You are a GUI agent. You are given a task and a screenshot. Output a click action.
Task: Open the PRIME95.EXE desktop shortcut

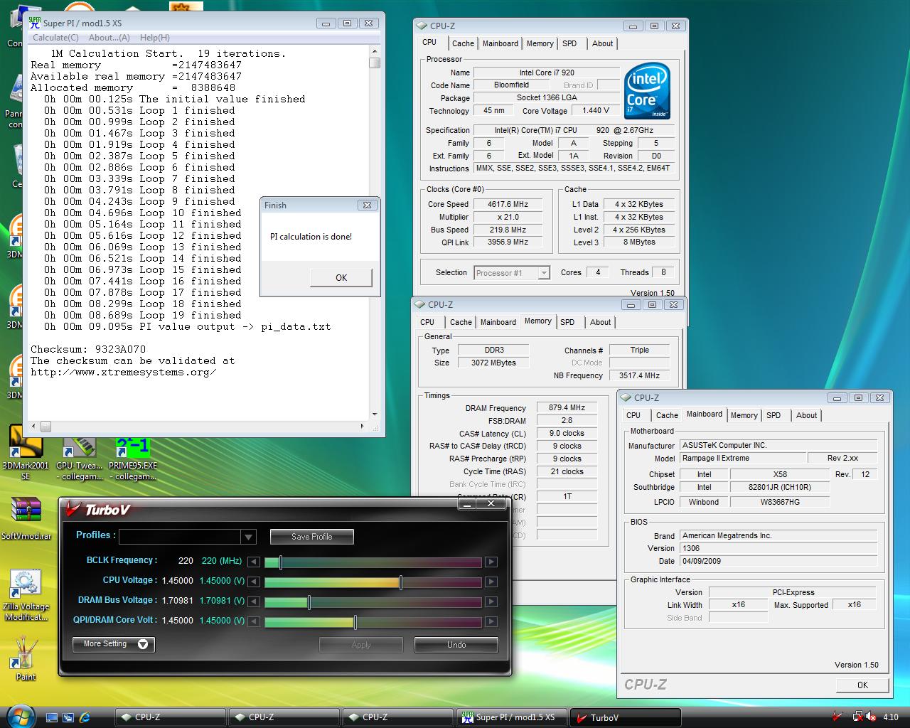coord(132,448)
